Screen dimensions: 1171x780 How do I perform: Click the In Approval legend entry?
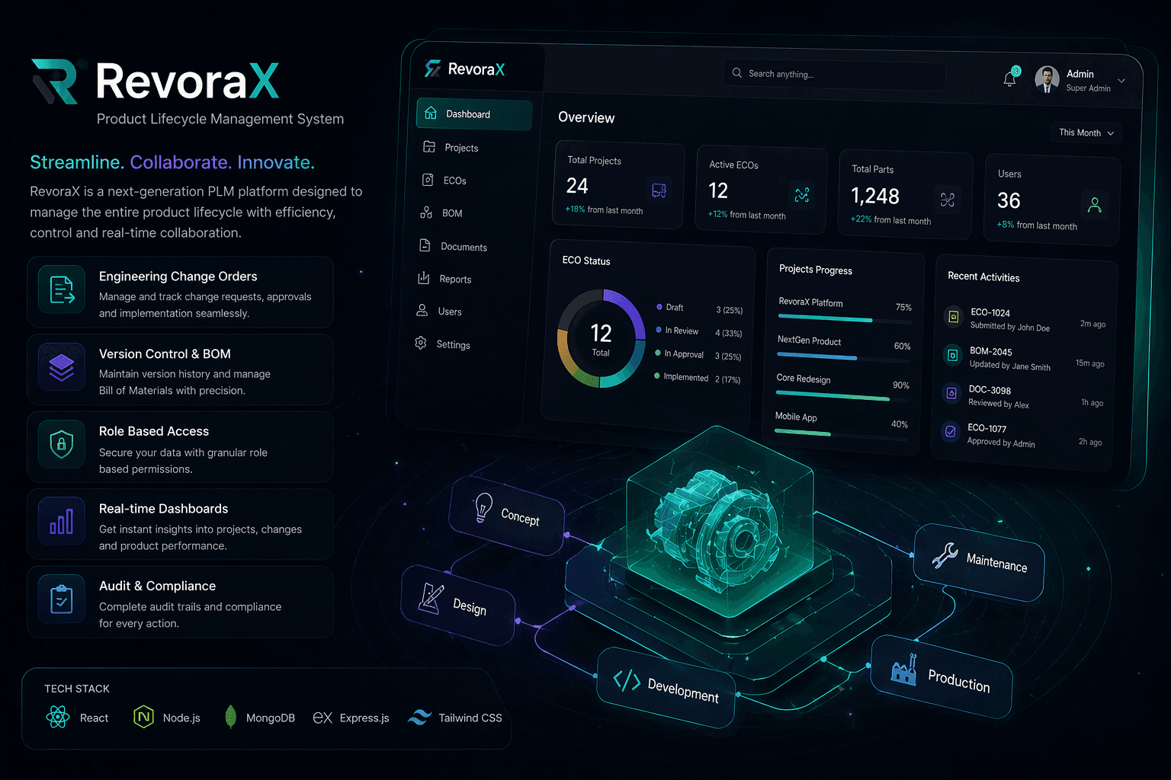click(x=698, y=355)
